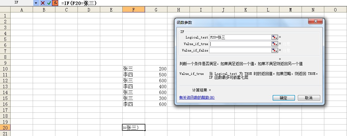Select column H header

178,10
